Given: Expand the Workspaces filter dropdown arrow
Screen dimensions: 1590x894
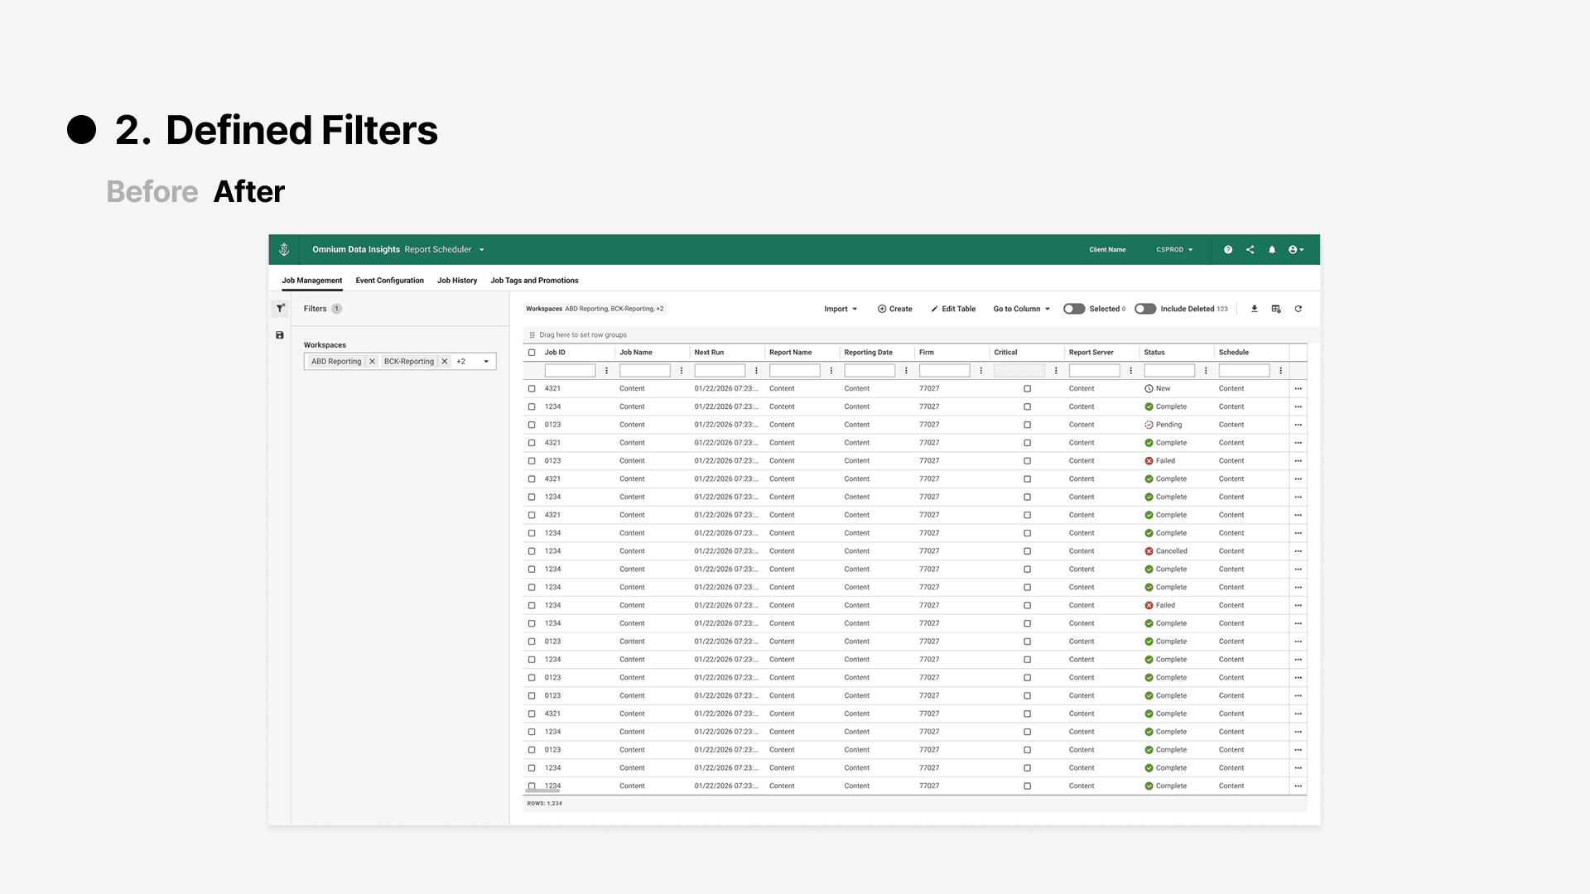Looking at the screenshot, I should [486, 362].
